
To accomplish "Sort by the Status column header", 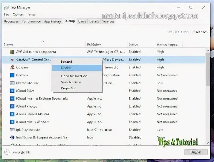I will (141, 44).
